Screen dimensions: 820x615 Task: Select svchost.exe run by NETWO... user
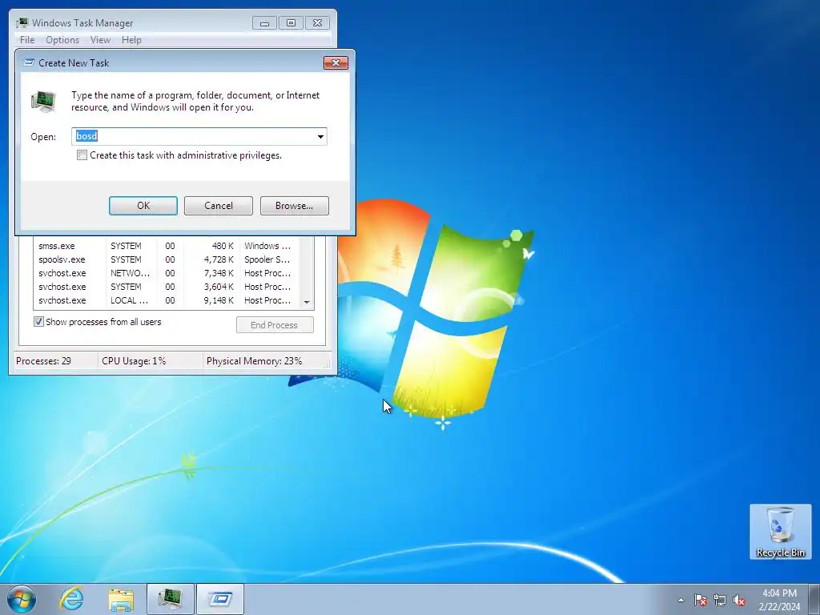click(x=167, y=273)
